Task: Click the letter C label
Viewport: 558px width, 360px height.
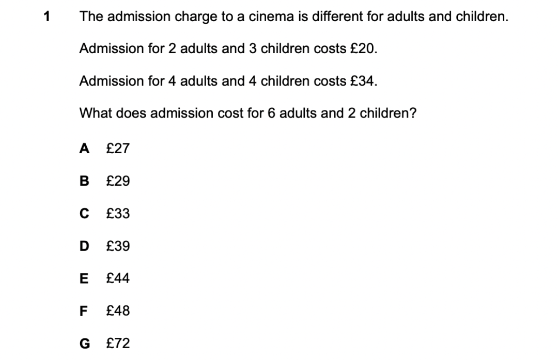Action: tap(84, 214)
